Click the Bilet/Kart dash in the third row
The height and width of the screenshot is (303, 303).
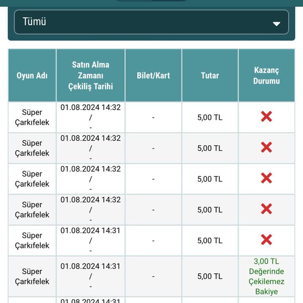tap(153, 179)
